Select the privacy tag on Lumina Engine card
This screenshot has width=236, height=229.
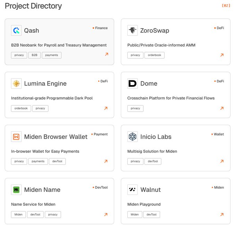tap(40, 108)
